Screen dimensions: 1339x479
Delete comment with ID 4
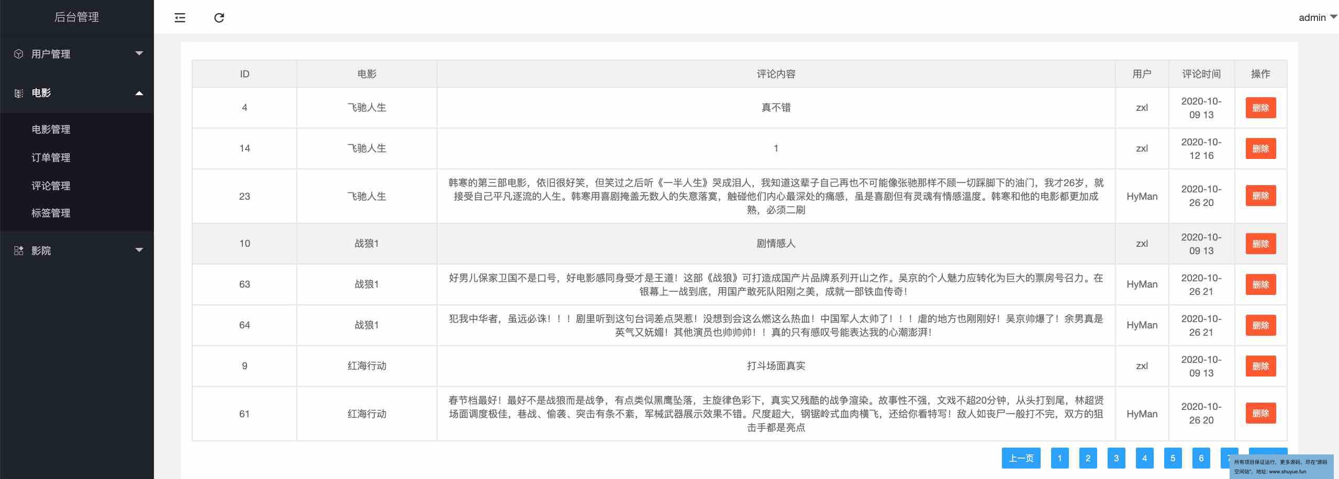(x=1260, y=108)
